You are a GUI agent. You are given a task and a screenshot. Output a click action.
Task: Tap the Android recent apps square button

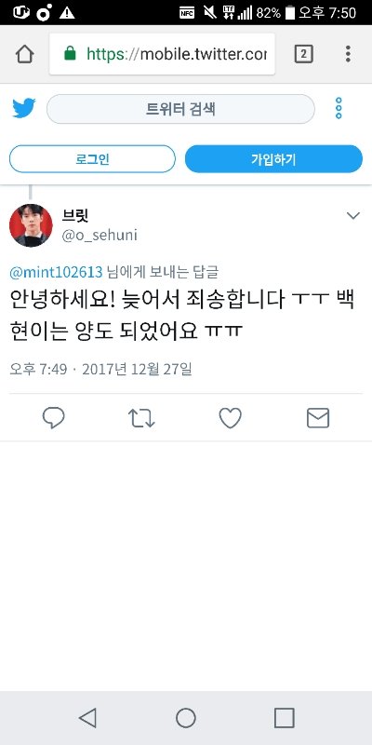pyautogui.click(x=285, y=717)
